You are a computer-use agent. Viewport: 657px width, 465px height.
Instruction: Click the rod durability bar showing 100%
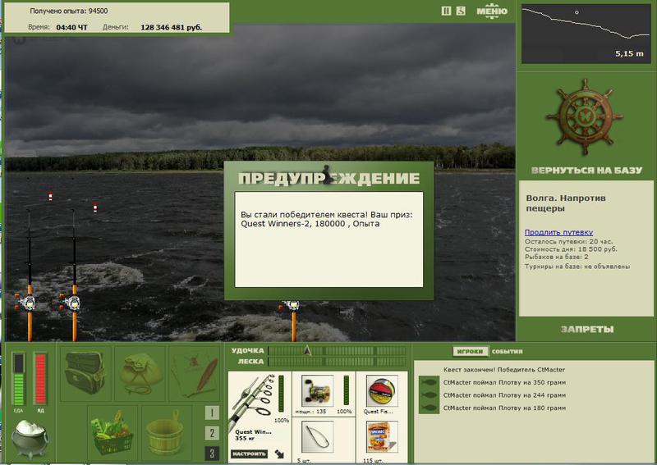point(281,394)
